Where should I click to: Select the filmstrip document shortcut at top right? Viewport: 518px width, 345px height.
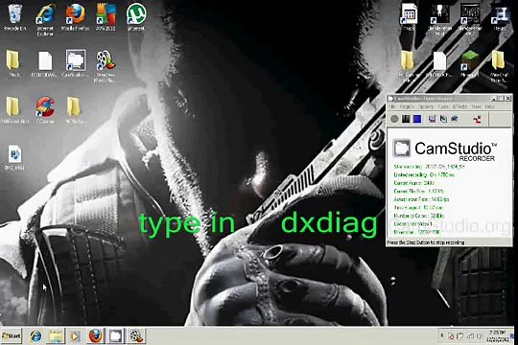click(409, 17)
